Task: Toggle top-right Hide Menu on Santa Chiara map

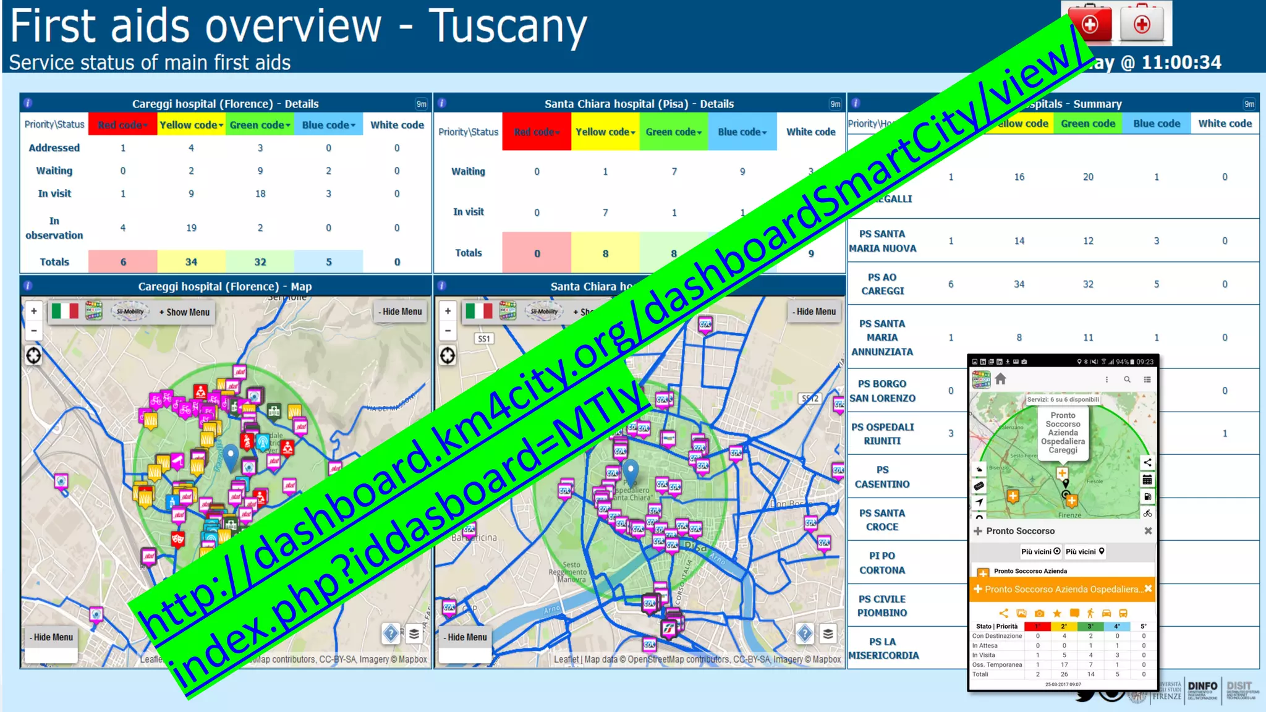Action: tap(814, 311)
